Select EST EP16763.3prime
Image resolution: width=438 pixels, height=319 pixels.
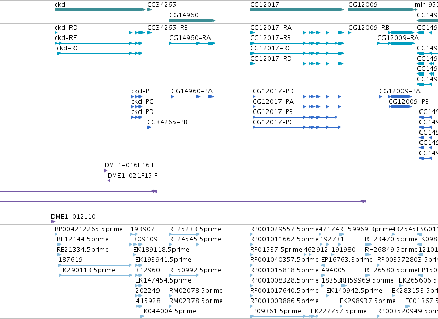coord(323,265)
